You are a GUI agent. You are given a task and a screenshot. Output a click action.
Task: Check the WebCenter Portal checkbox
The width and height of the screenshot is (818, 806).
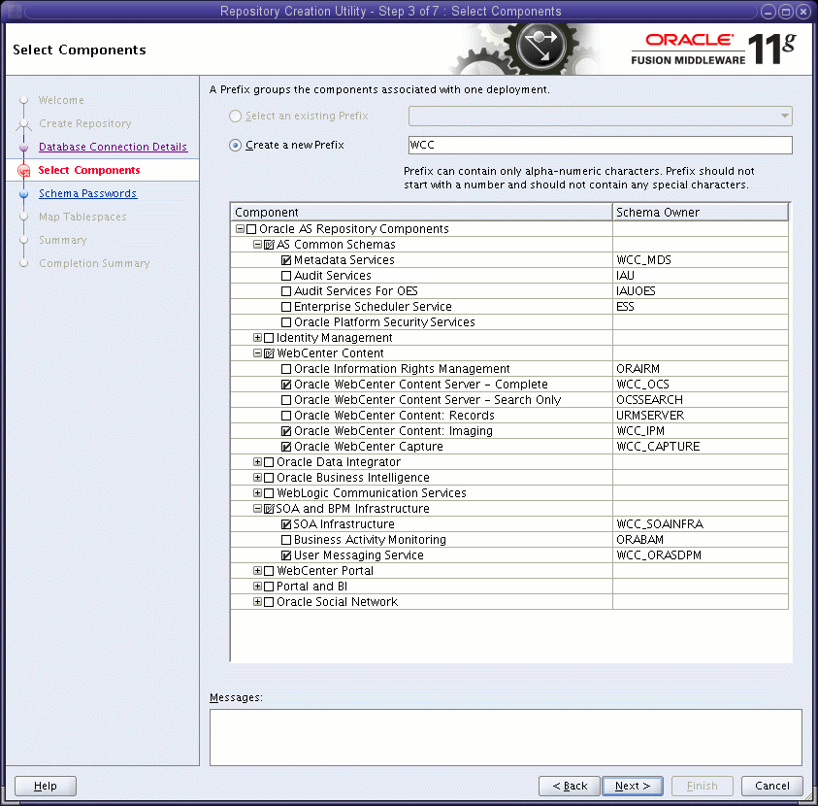pyautogui.click(x=269, y=571)
